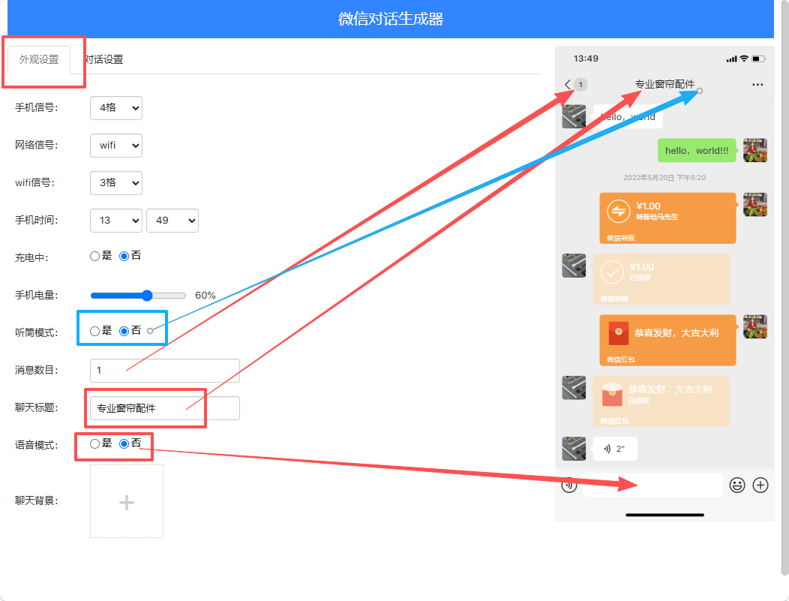This screenshot has width=789, height=601.
Task: Click the timestamp 2022年5月20日 下午5:20
Action: pyautogui.click(x=664, y=178)
